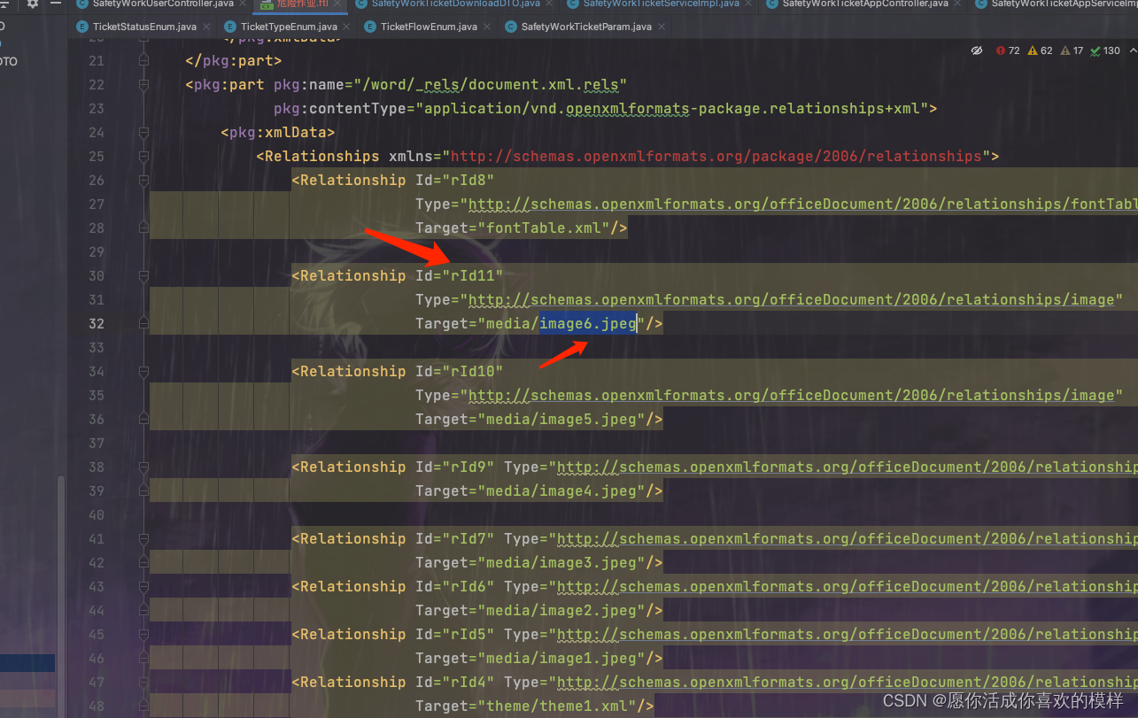
Task: Open the package/2006/relationships namespace URL
Action: pyautogui.click(x=716, y=157)
